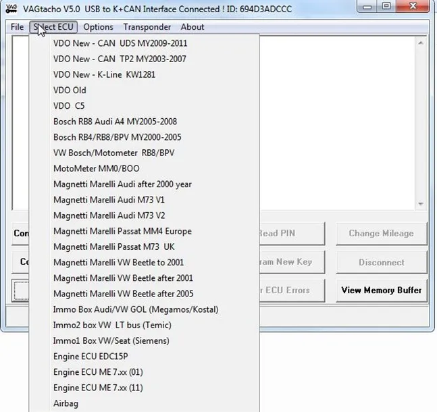Viewport: 437px width, 412px height.
Task: Open the Options menu
Action: pyautogui.click(x=98, y=27)
